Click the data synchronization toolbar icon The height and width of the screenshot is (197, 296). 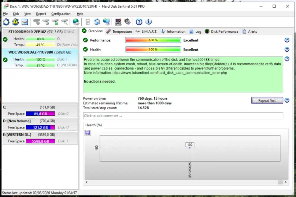(x=97, y=22)
